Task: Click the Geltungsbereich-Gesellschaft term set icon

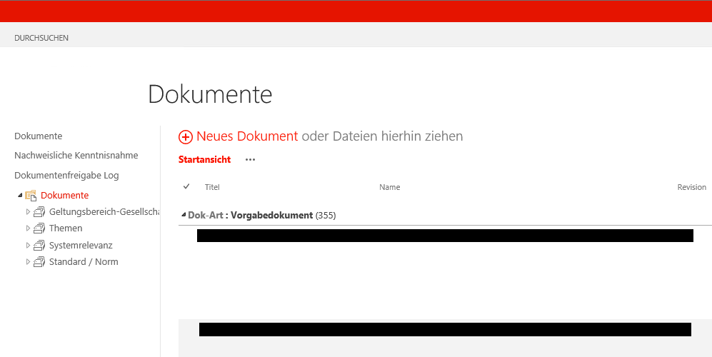Action: point(39,211)
